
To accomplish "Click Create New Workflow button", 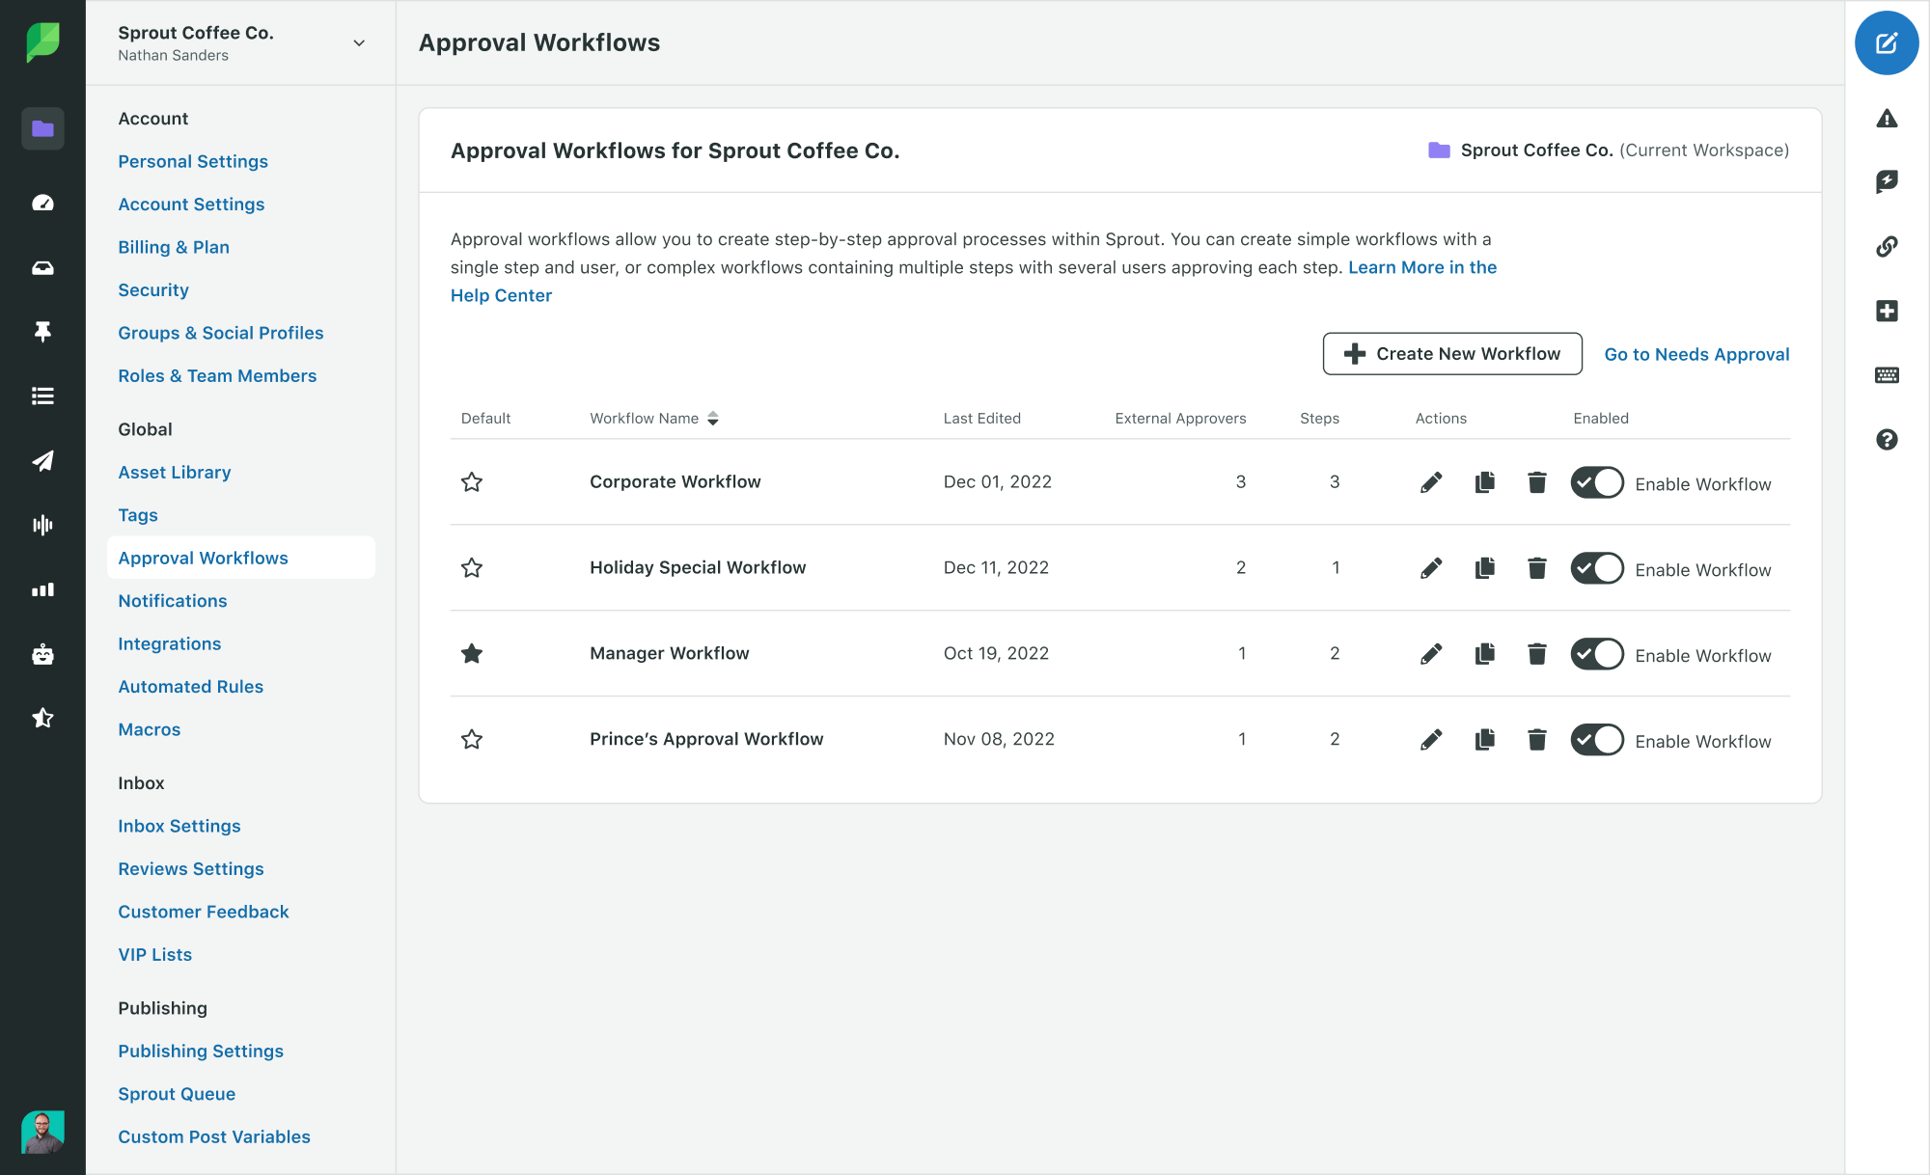I will click(1451, 354).
